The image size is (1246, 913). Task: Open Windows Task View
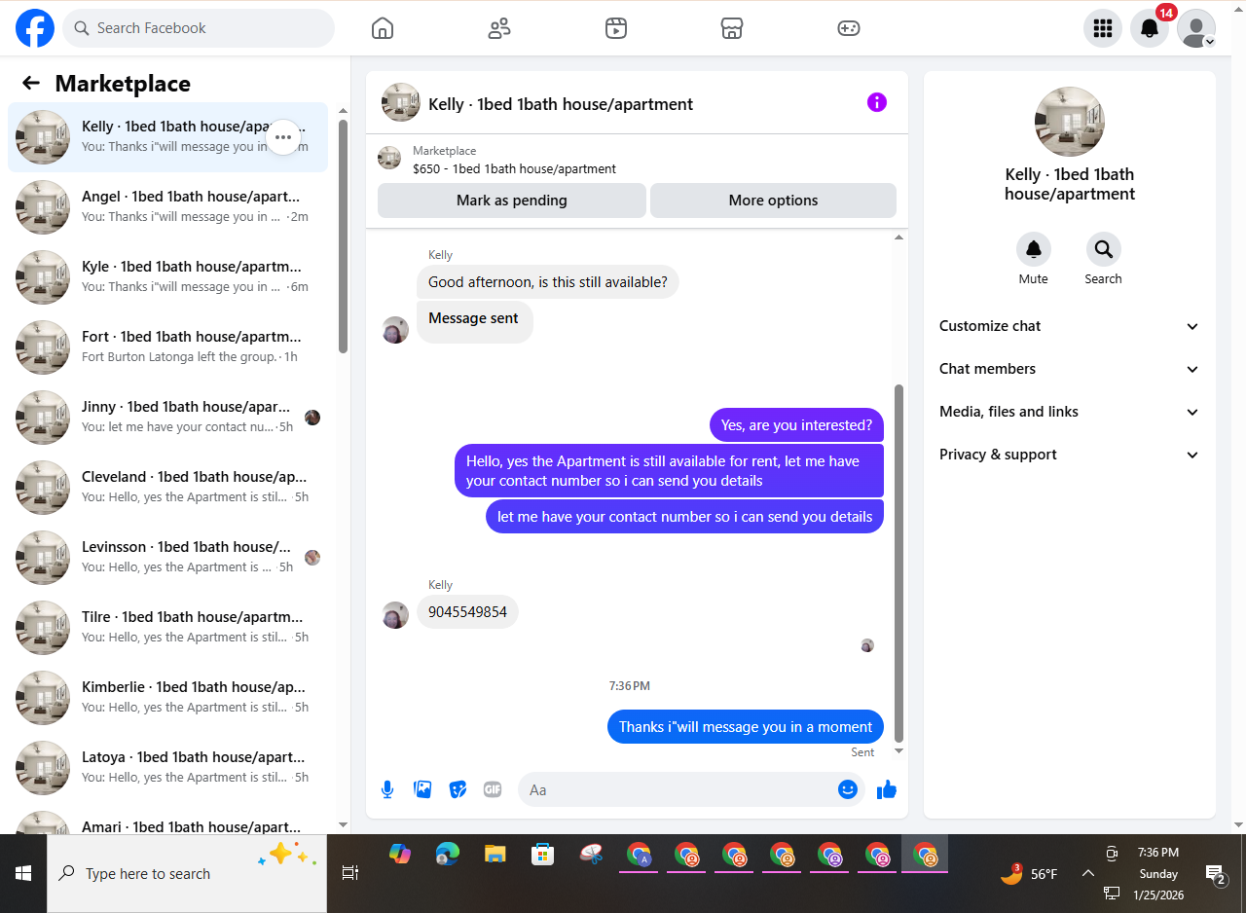pyautogui.click(x=350, y=874)
